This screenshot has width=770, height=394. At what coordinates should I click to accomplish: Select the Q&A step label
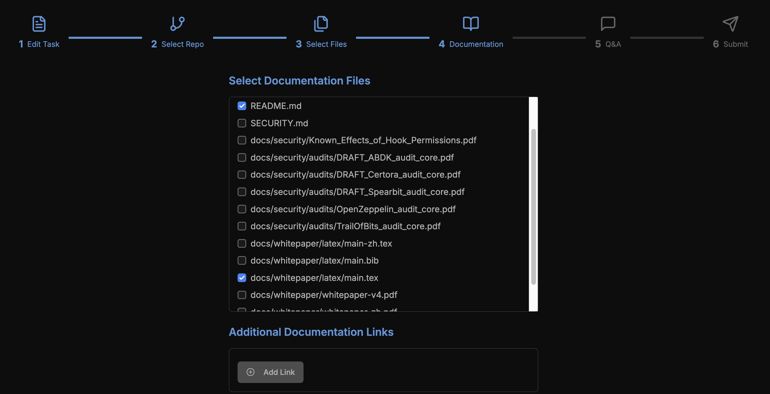click(x=613, y=44)
